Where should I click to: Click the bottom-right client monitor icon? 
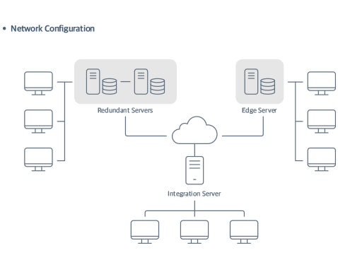tap(322, 160)
